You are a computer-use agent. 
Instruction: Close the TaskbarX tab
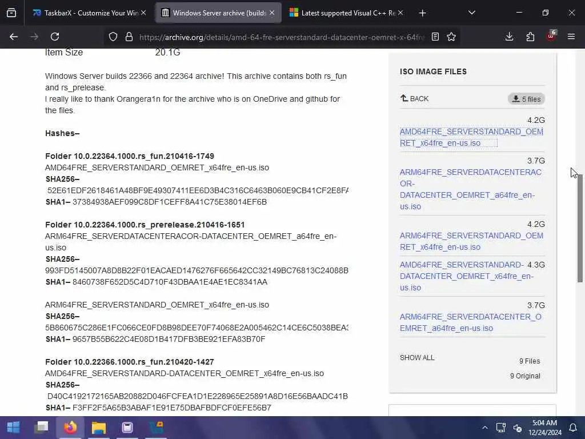click(x=143, y=13)
